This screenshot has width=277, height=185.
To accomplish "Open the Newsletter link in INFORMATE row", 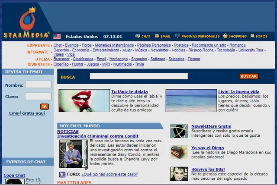I will point(159,50).
